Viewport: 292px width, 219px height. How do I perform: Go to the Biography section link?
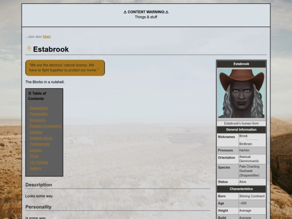pos(38,120)
